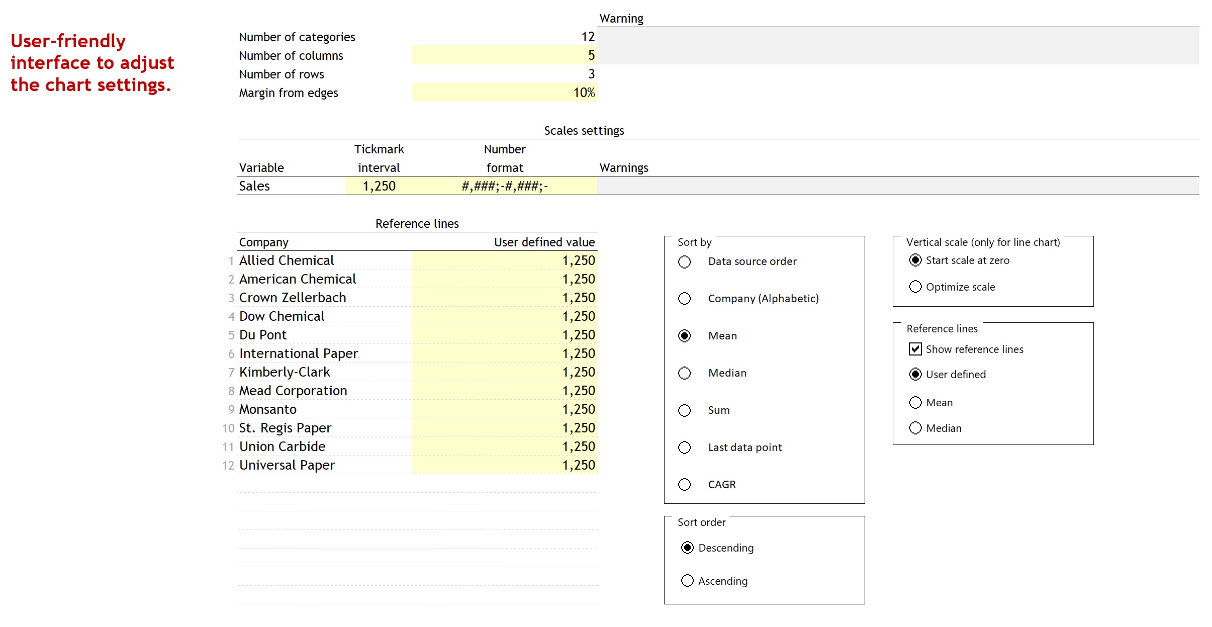The width and height of the screenshot is (1212, 627).
Task: Select the Optimize scale option
Action: point(915,287)
